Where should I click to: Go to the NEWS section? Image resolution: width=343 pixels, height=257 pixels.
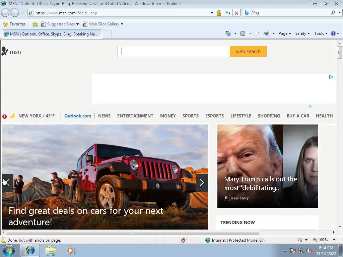click(x=104, y=116)
